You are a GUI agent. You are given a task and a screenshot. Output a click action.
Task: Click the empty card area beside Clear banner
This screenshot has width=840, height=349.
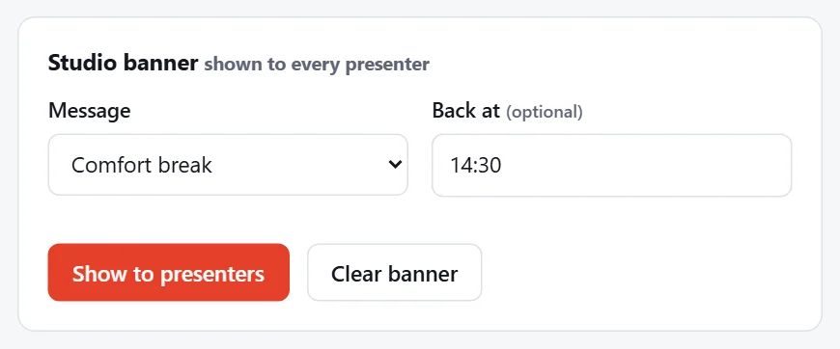click(x=643, y=273)
